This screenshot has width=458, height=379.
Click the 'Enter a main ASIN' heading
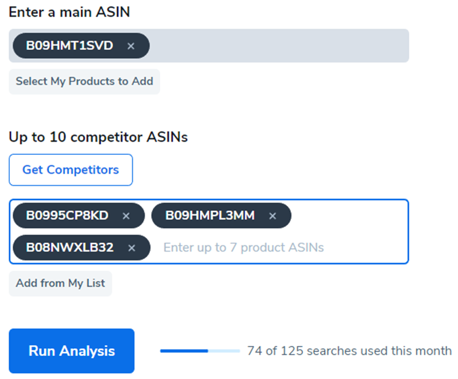(x=69, y=11)
